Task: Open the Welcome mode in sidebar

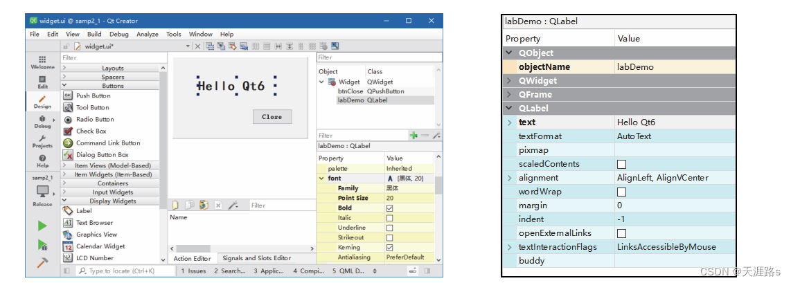Action: (43, 62)
